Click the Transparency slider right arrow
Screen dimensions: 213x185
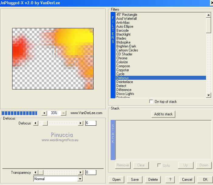coord(81,172)
